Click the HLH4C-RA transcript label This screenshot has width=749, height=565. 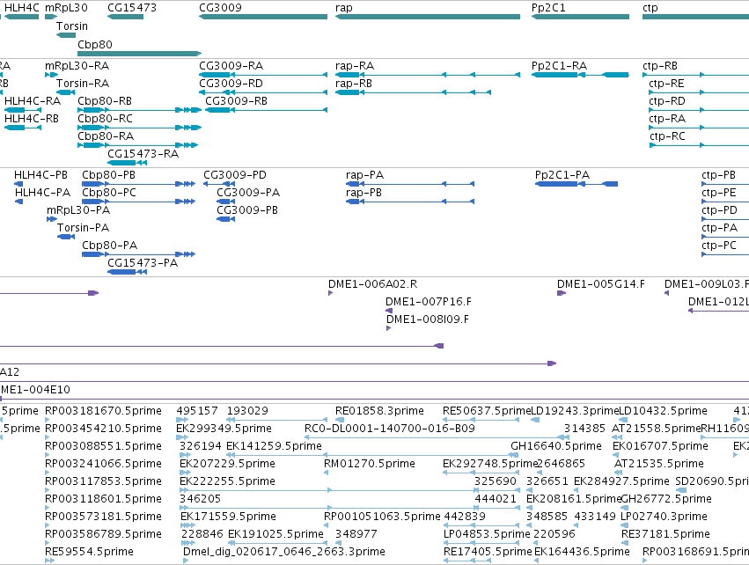pyautogui.click(x=33, y=101)
